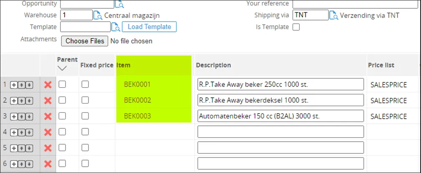
Task: Open the Shipping via lookup icon
Action: (x=333, y=15)
